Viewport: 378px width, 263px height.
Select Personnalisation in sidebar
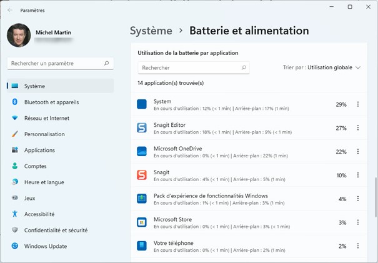[x=44, y=134]
